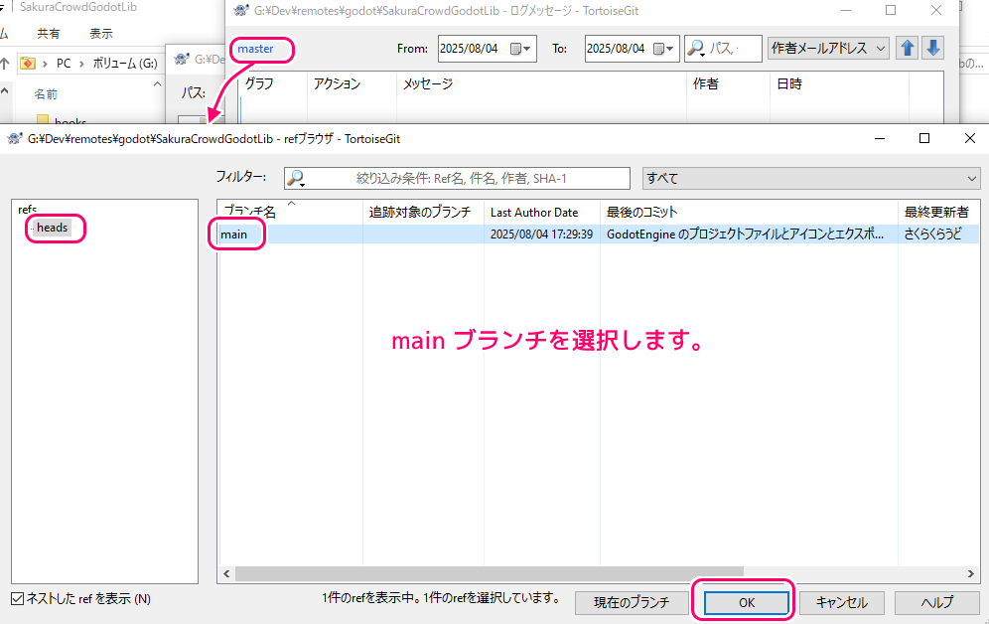Open the From date calendar picker
989x624 pixels.
(520, 48)
